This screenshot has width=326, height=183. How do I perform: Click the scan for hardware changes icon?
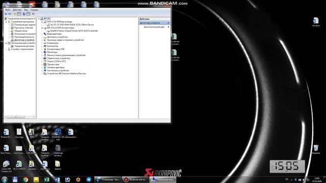tap(33, 14)
